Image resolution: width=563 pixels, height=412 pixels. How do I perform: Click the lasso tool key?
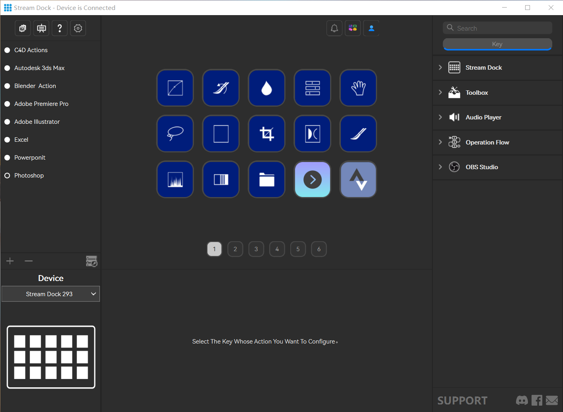click(x=175, y=134)
